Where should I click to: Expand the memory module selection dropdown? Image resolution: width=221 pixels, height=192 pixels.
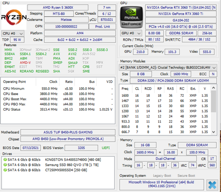(168, 68)
